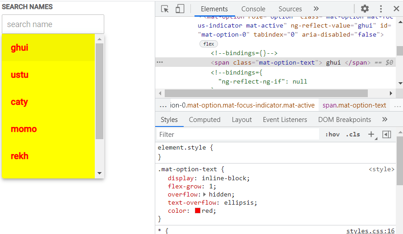The width and height of the screenshot is (403, 234).
Task: Click the flex-grow: 1 declaration
Action: 192,186
